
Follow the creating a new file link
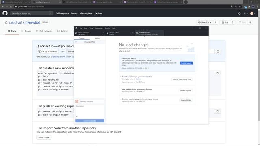(x=60, y=56)
